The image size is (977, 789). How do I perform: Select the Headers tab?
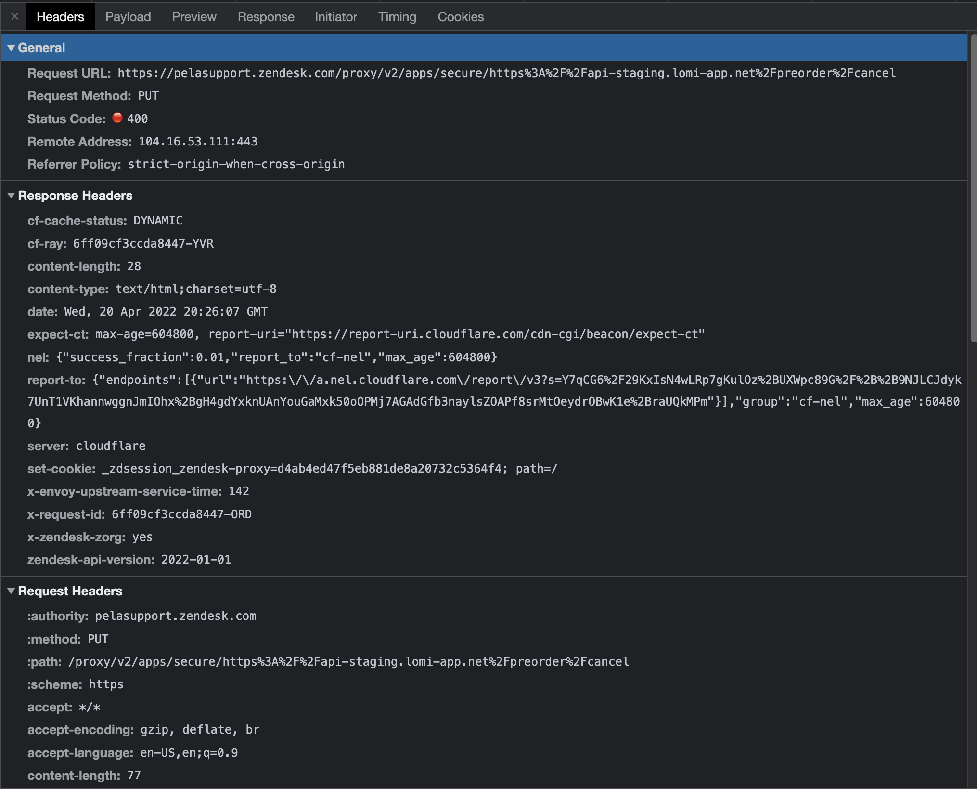[x=60, y=17]
